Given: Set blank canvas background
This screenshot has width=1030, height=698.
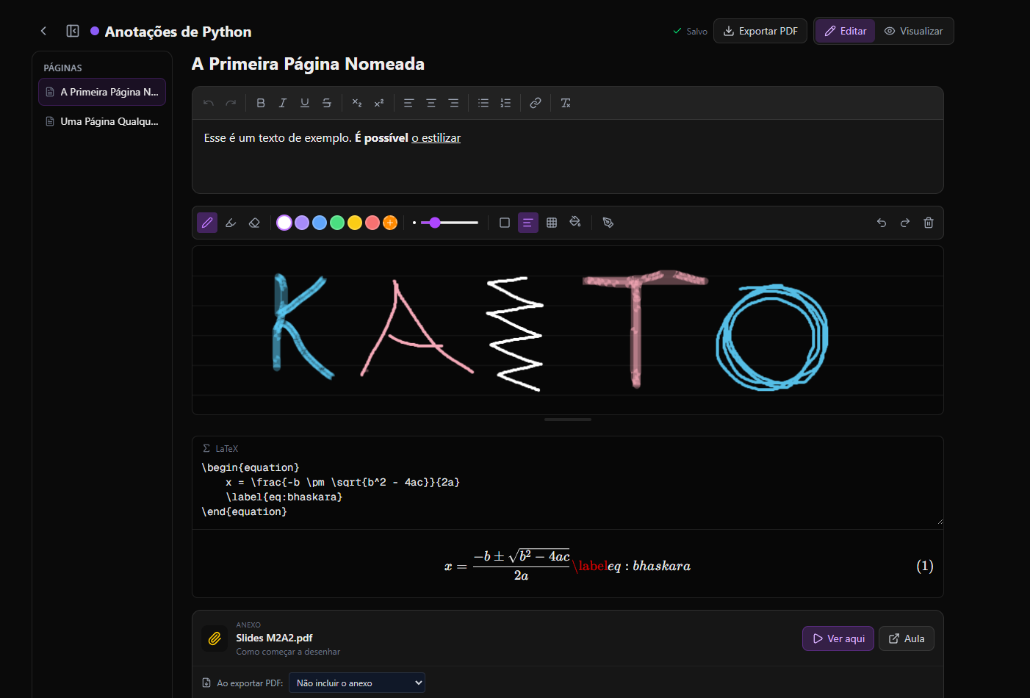Looking at the screenshot, I should [x=505, y=223].
